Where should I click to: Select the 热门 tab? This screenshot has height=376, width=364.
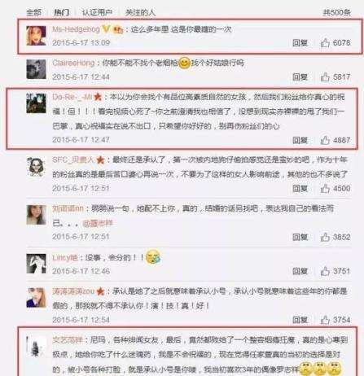tap(62, 12)
